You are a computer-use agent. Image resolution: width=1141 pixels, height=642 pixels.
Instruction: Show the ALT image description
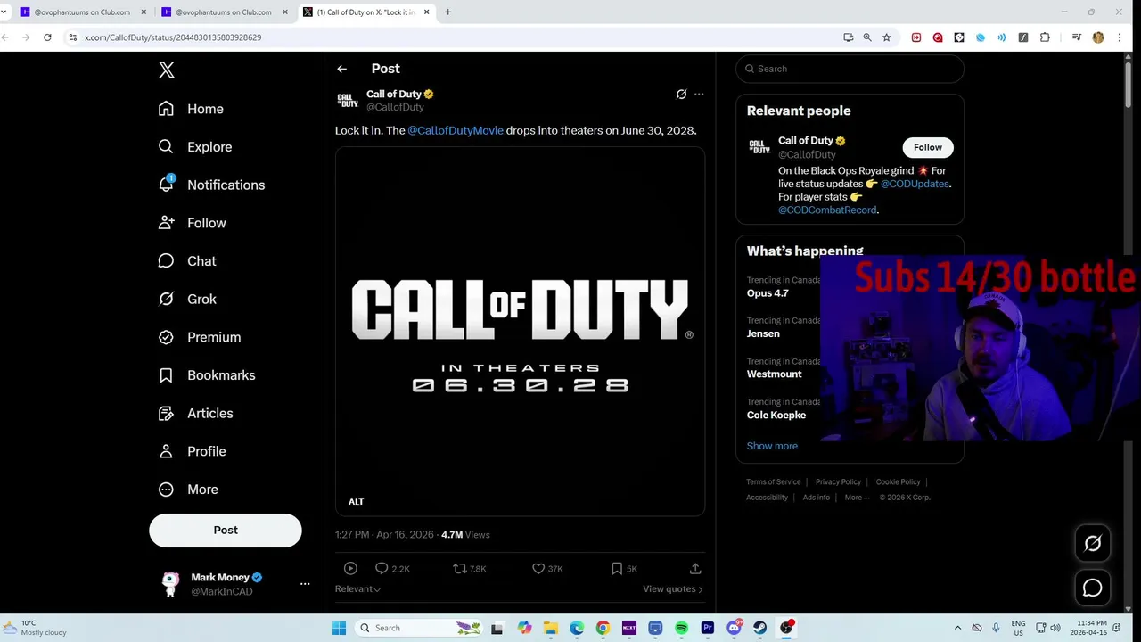356,502
